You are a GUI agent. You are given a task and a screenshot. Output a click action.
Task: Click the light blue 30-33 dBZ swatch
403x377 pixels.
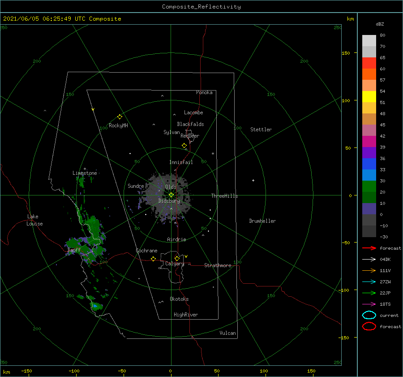tap(369, 175)
